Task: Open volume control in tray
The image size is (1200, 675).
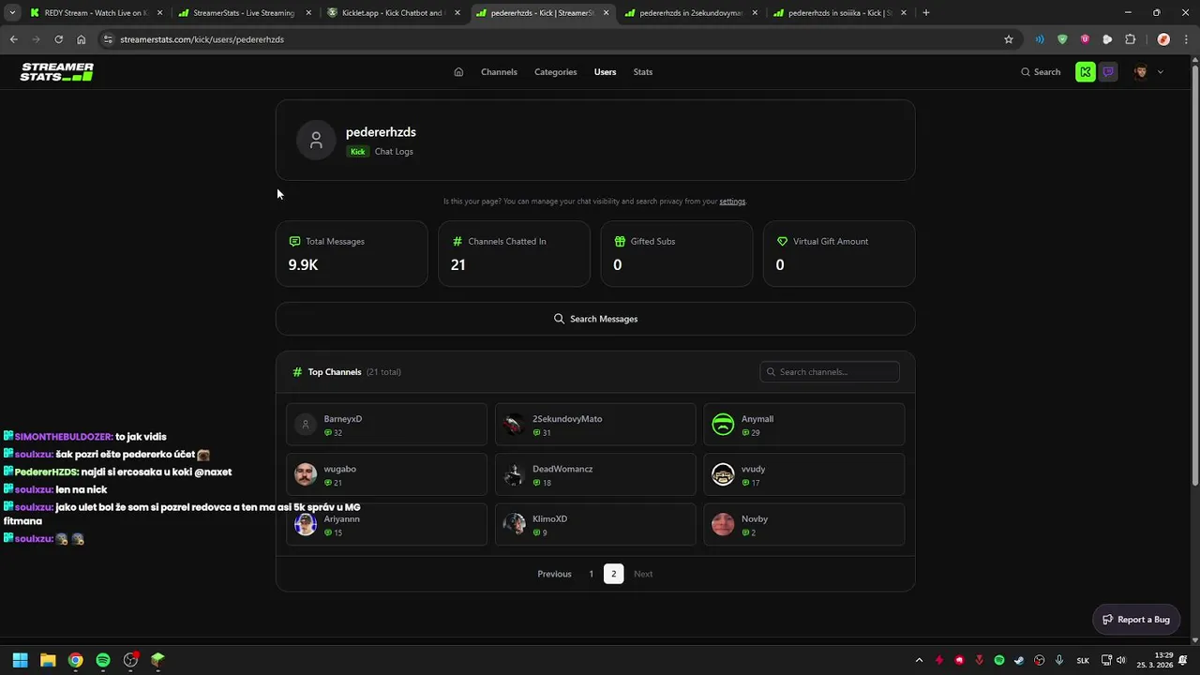Action: tap(1121, 660)
